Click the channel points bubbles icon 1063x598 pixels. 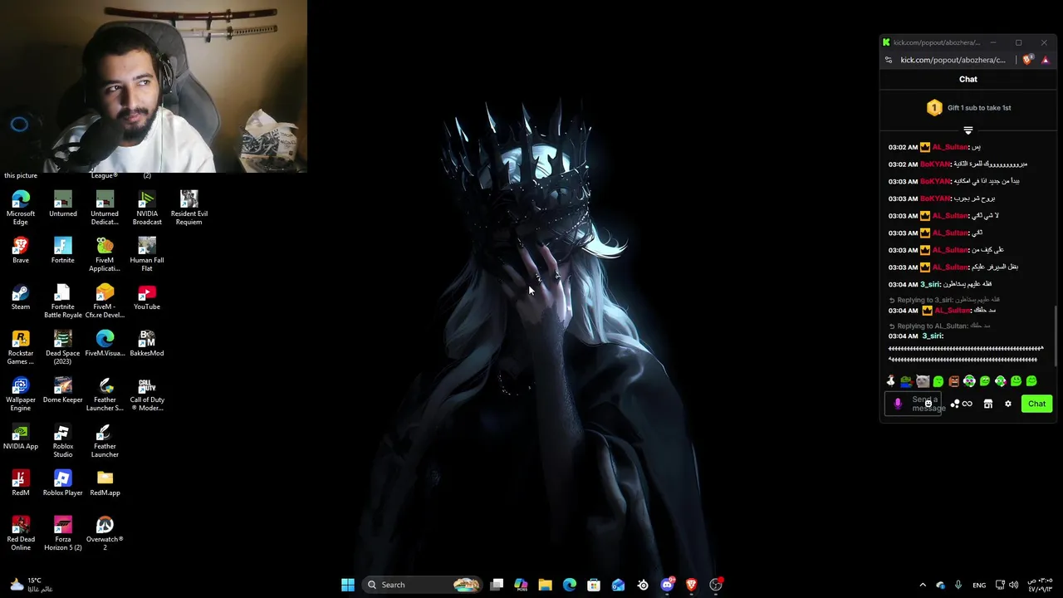pyautogui.click(x=955, y=404)
